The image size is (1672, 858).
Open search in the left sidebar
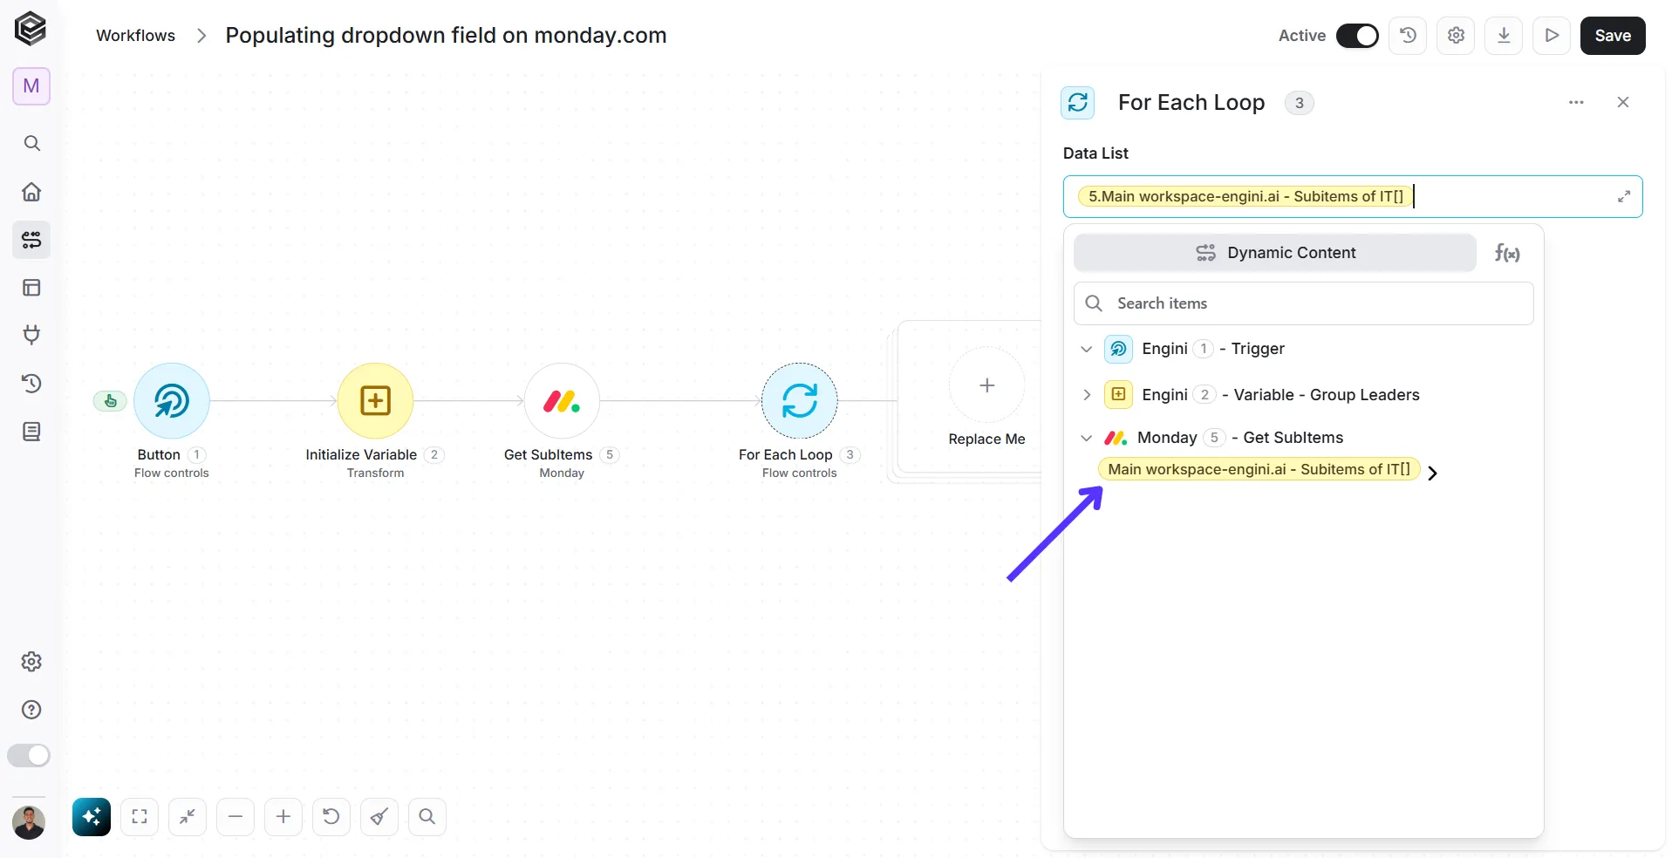(x=31, y=143)
